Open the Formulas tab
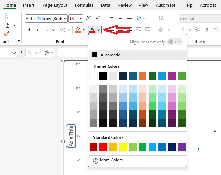The width and height of the screenshot is (221, 175). pos(84,5)
